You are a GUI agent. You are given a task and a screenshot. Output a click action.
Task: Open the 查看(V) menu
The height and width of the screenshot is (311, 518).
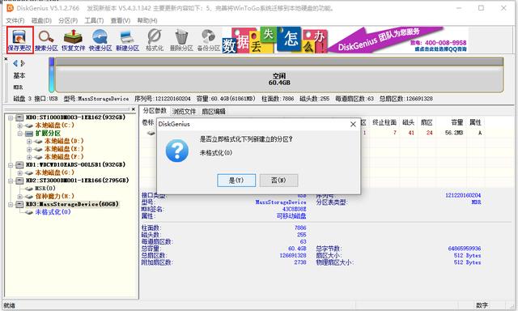pyautogui.click(x=121, y=20)
